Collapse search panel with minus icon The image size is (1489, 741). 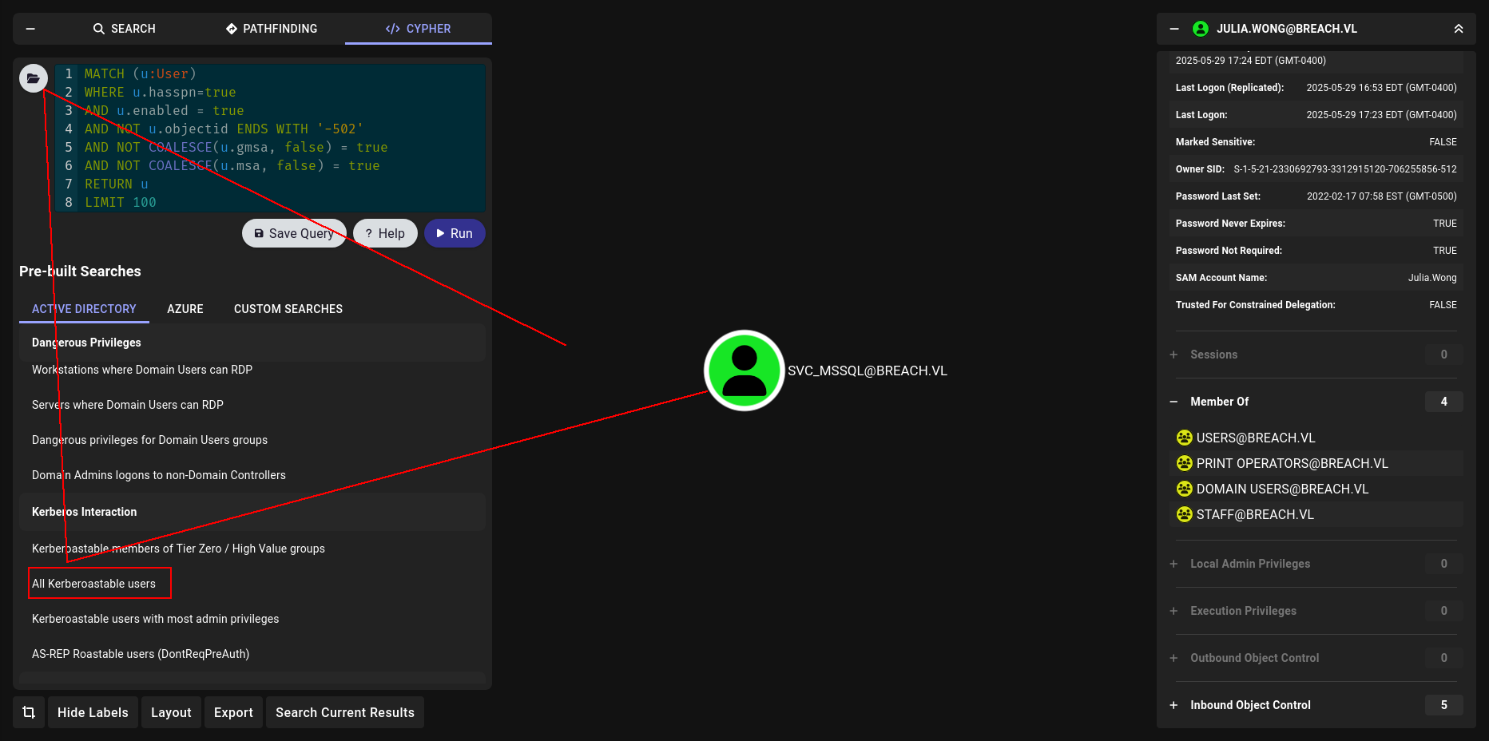click(x=30, y=29)
